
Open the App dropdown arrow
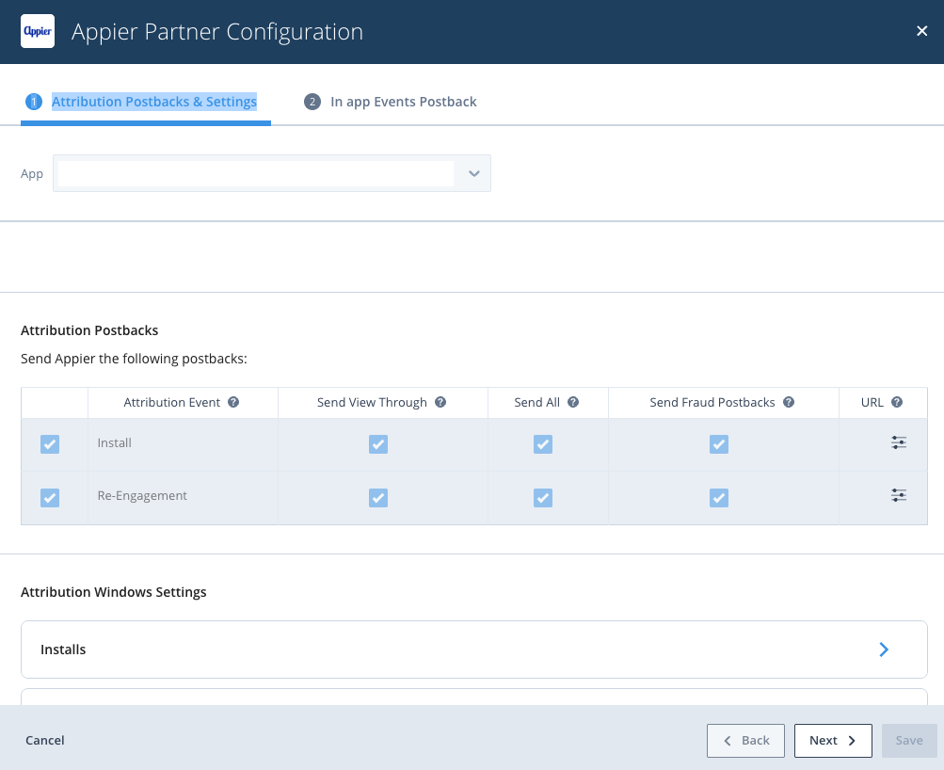[x=474, y=173]
